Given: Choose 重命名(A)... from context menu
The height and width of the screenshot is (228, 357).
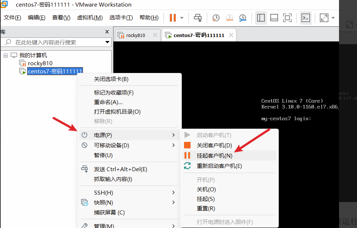Looking at the screenshot, I should [x=129, y=102].
